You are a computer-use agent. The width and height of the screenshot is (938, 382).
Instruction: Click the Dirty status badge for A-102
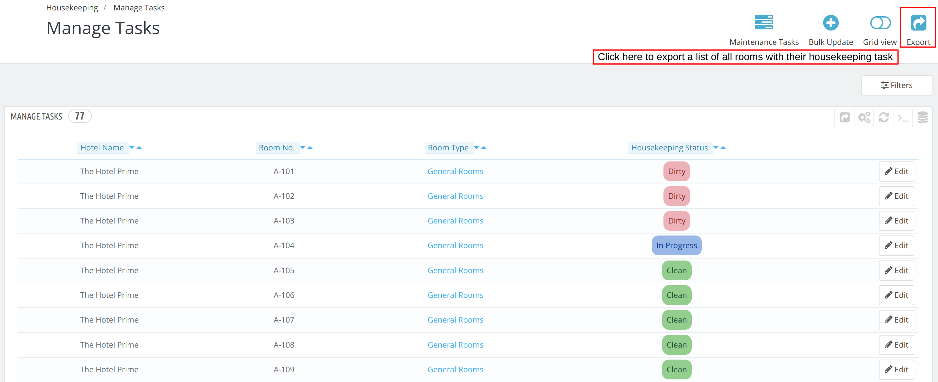676,196
